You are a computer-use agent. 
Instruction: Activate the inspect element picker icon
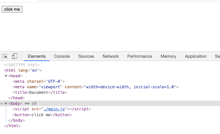coord(5,56)
